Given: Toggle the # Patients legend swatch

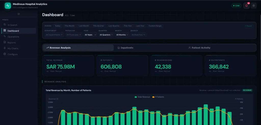Looking at the screenshot, I should click(x=153, y=97).
